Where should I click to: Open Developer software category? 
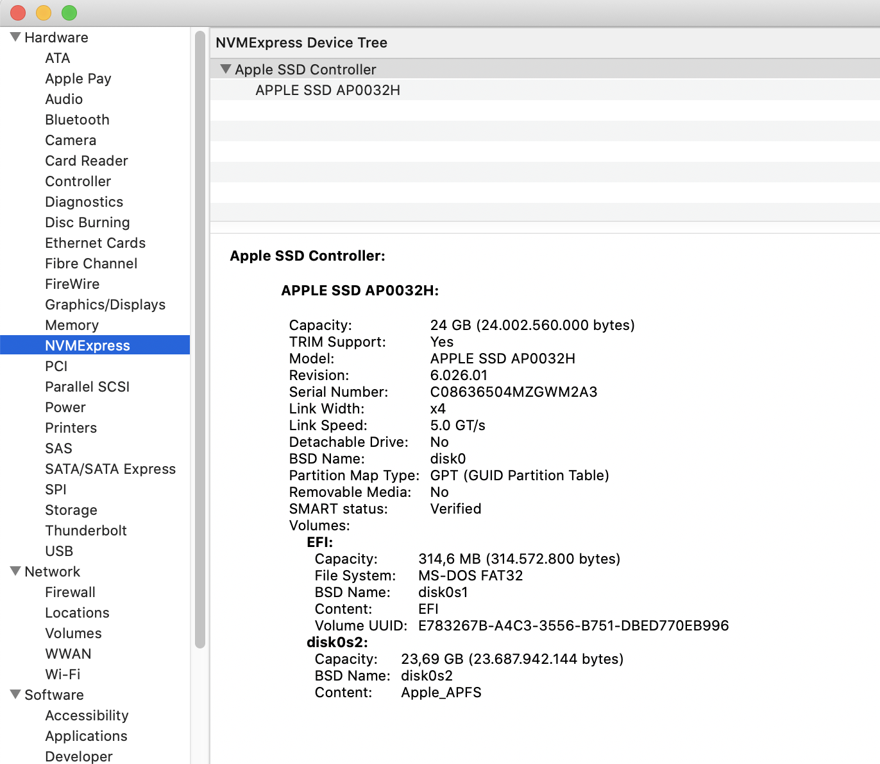tap(78, 756)
